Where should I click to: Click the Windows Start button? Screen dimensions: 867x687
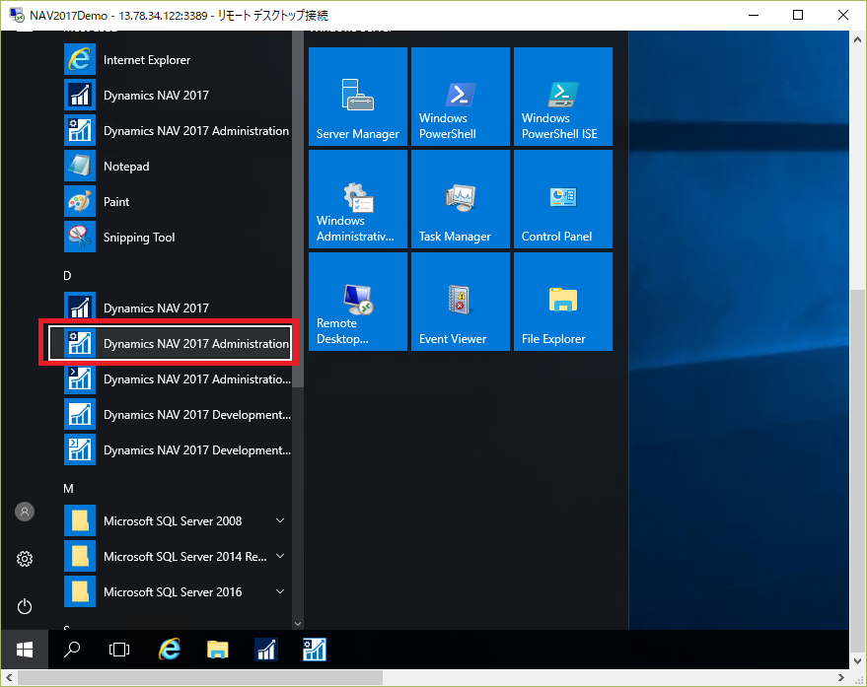tap(25, 650)
